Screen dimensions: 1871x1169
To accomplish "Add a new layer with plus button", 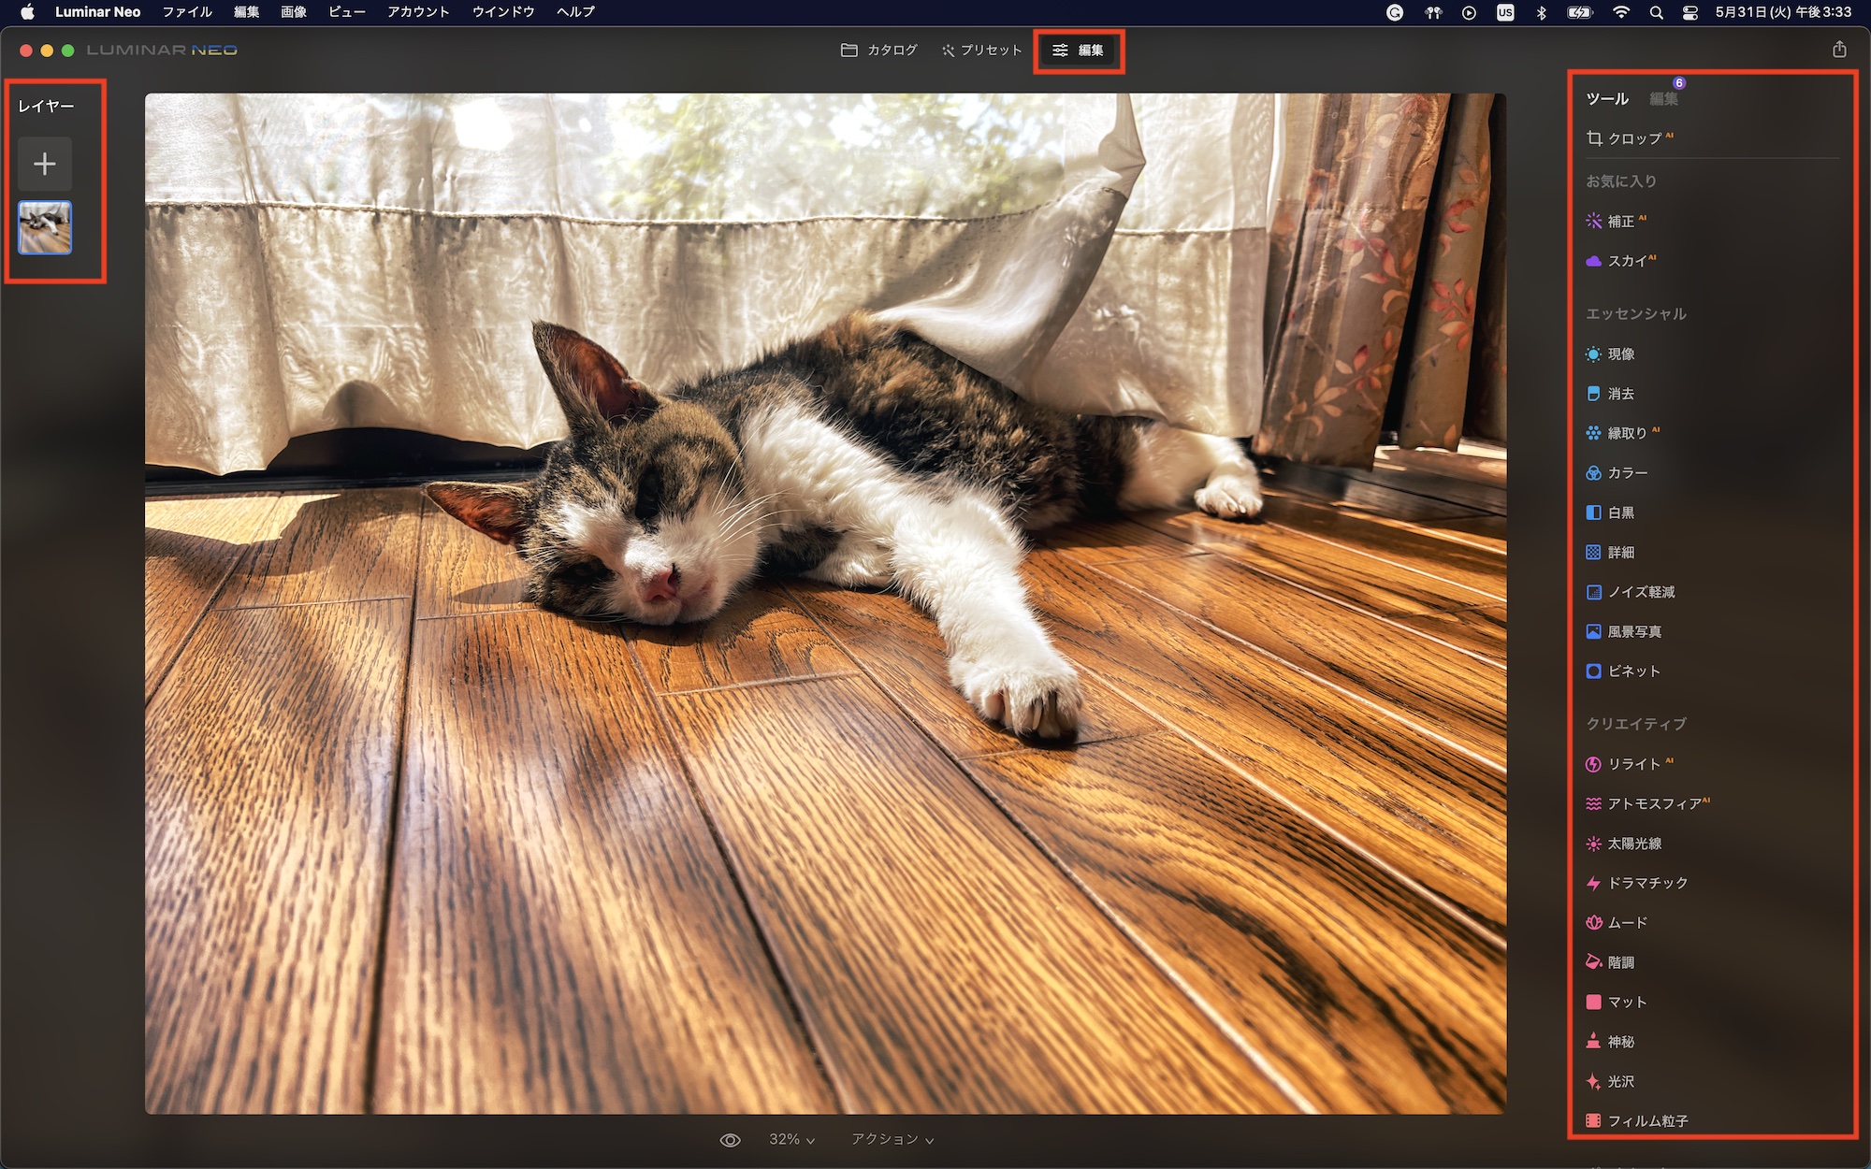I will point(45,165).
